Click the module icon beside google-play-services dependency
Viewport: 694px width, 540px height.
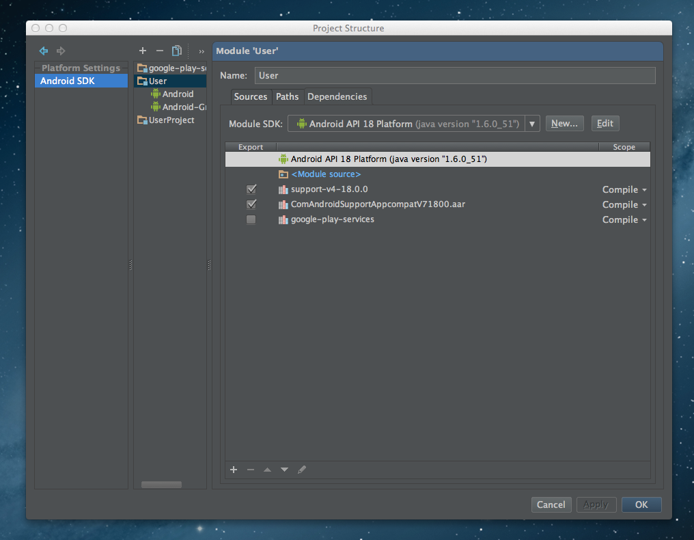click(283, 219)
